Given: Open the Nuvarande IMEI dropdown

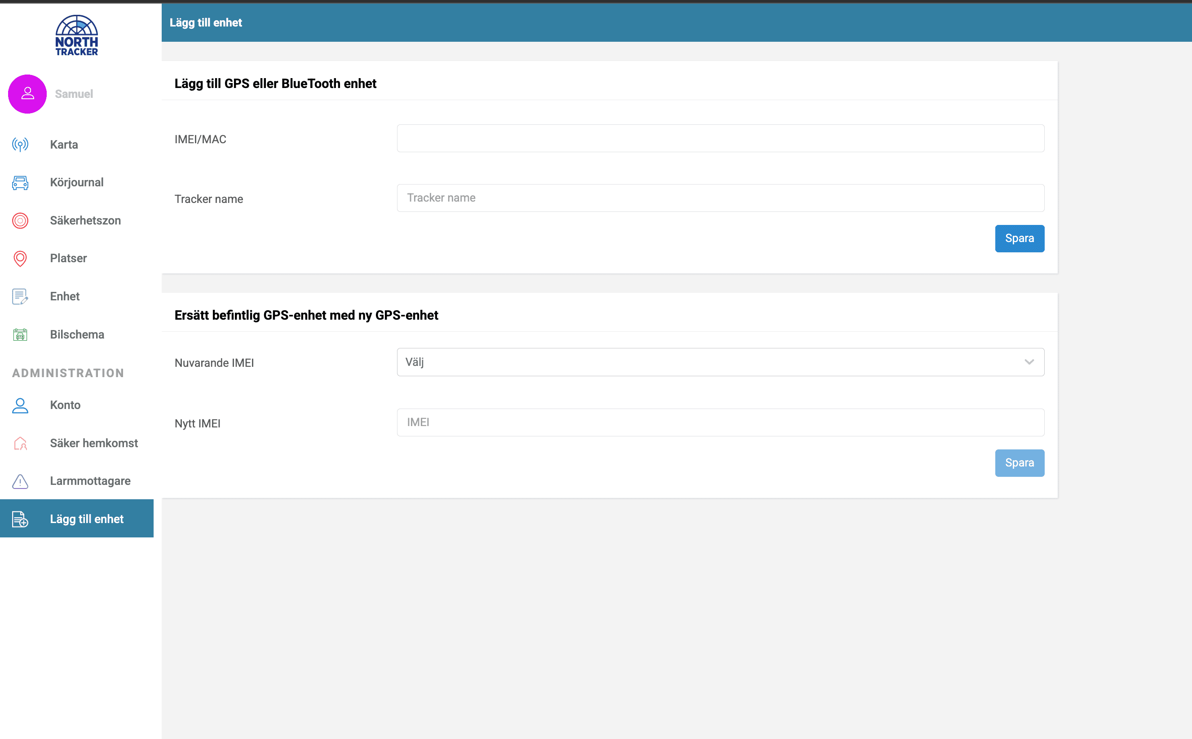Looking at the screenshot, I should point(720,362).
